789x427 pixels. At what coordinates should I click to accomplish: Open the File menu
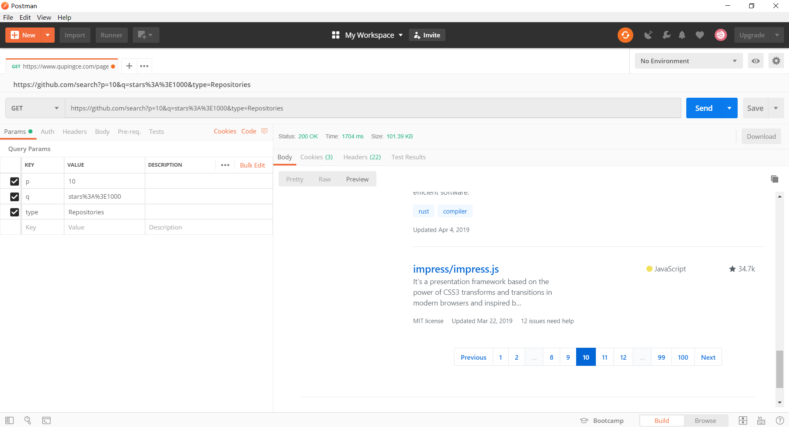click(x=8, y=17)
